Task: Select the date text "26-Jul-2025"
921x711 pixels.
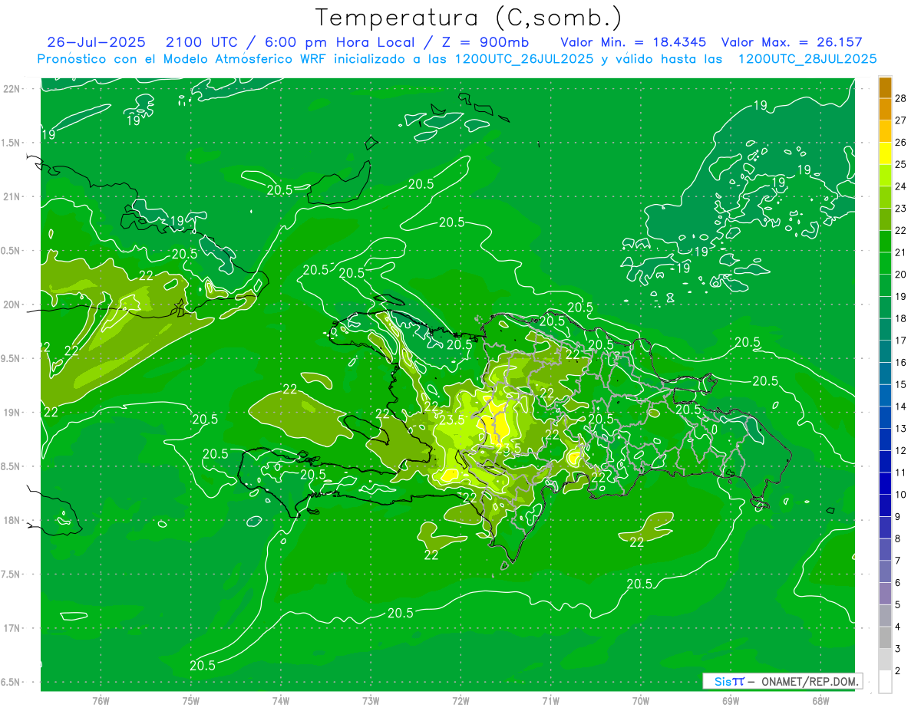Action: 95,42
